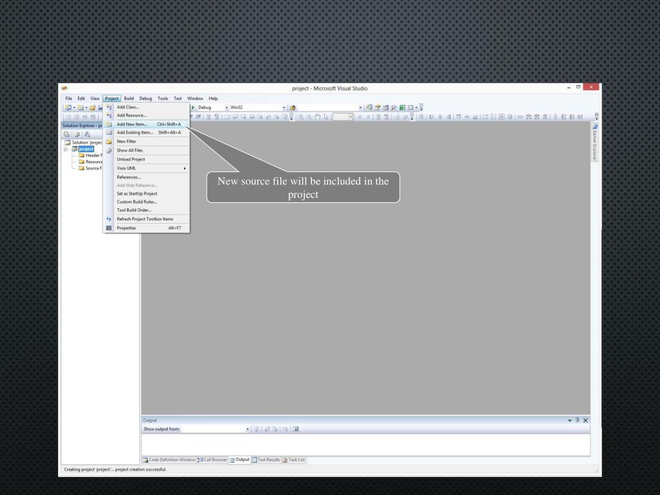This screenshot has width=660, height=495.
Task: Click the Zoom Out magnifier icon
Action: [309, 117]
